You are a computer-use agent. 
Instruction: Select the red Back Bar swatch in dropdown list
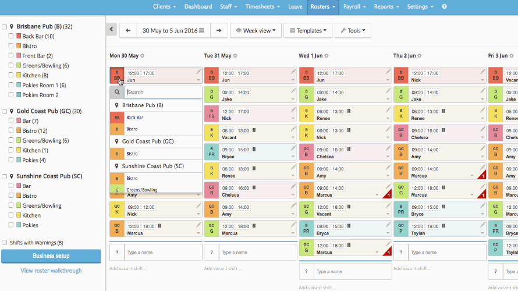[x=118, y=118]
